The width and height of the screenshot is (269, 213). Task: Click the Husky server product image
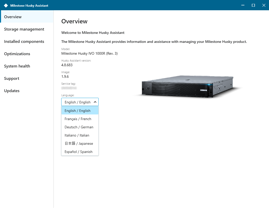tap(188, 86)
